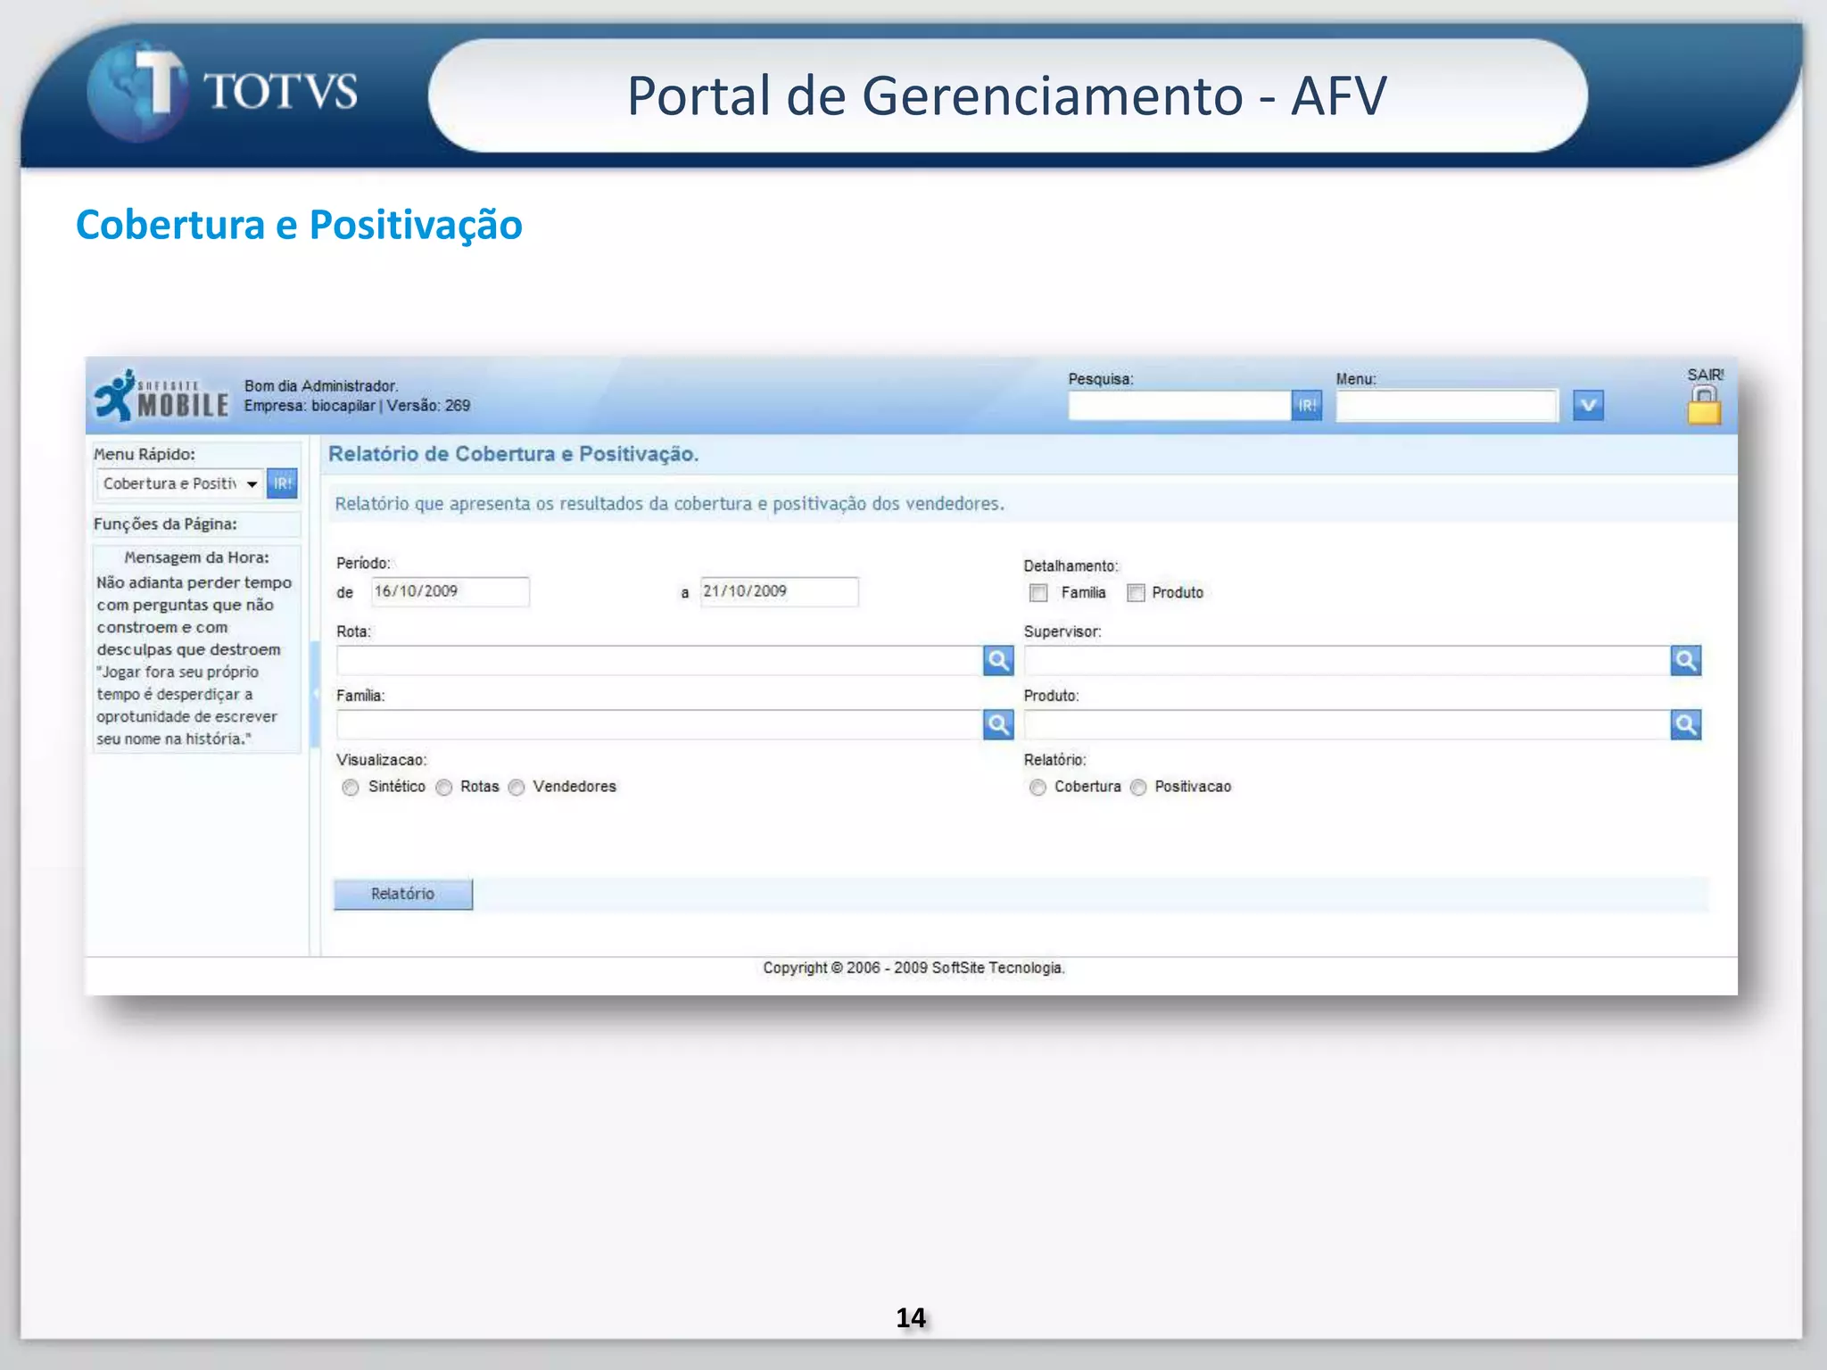This screenshot has width=1827, height=1370.
Task: Select Positivacao report type
Action: click(x=1138, y=788)
